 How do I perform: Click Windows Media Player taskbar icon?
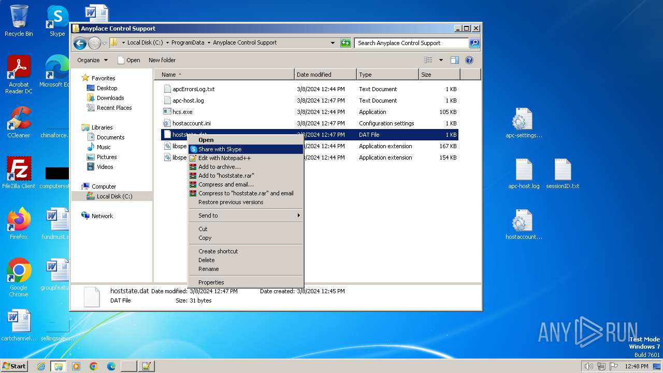(x=76, y=366)
